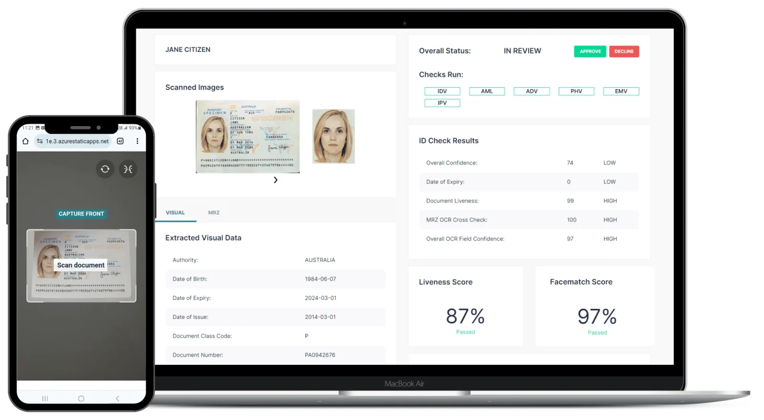
Task: Switch to the VISUAL tab
Action: (175, 213)
